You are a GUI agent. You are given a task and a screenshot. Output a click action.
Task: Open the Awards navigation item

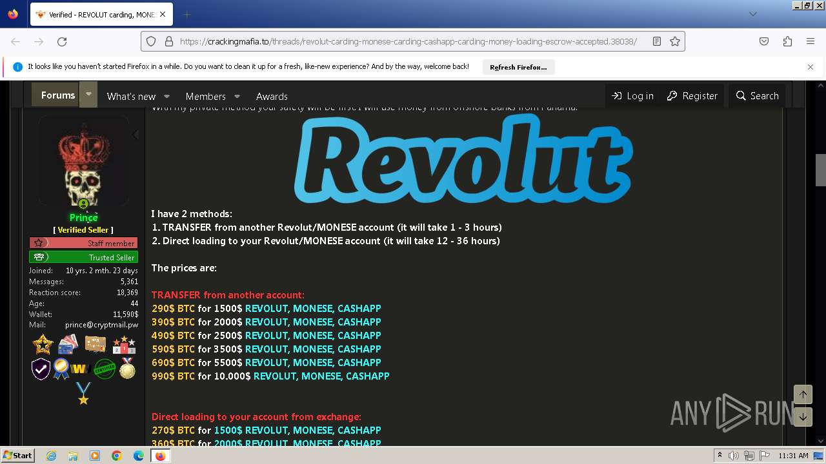coord(272,96)
